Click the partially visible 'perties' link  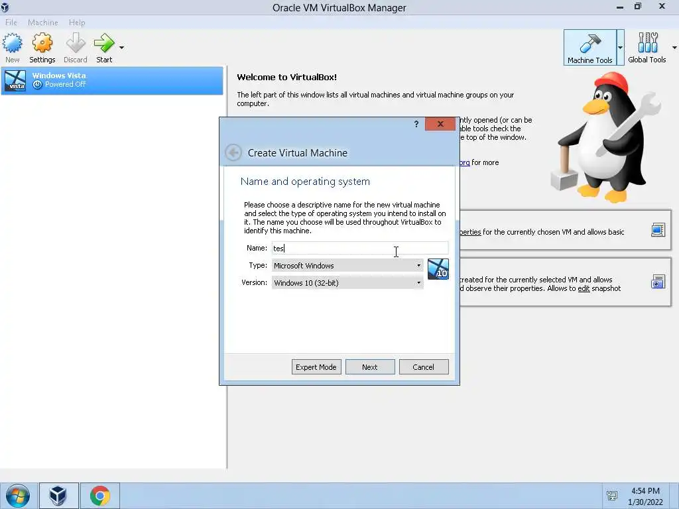coord(470,232)
